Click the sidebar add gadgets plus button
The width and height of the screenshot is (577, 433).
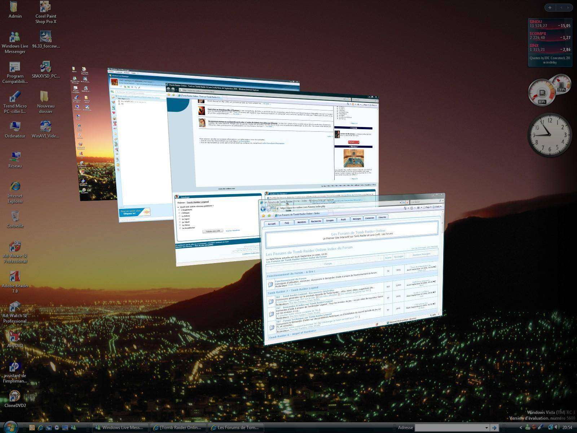(x=550, y=7)
